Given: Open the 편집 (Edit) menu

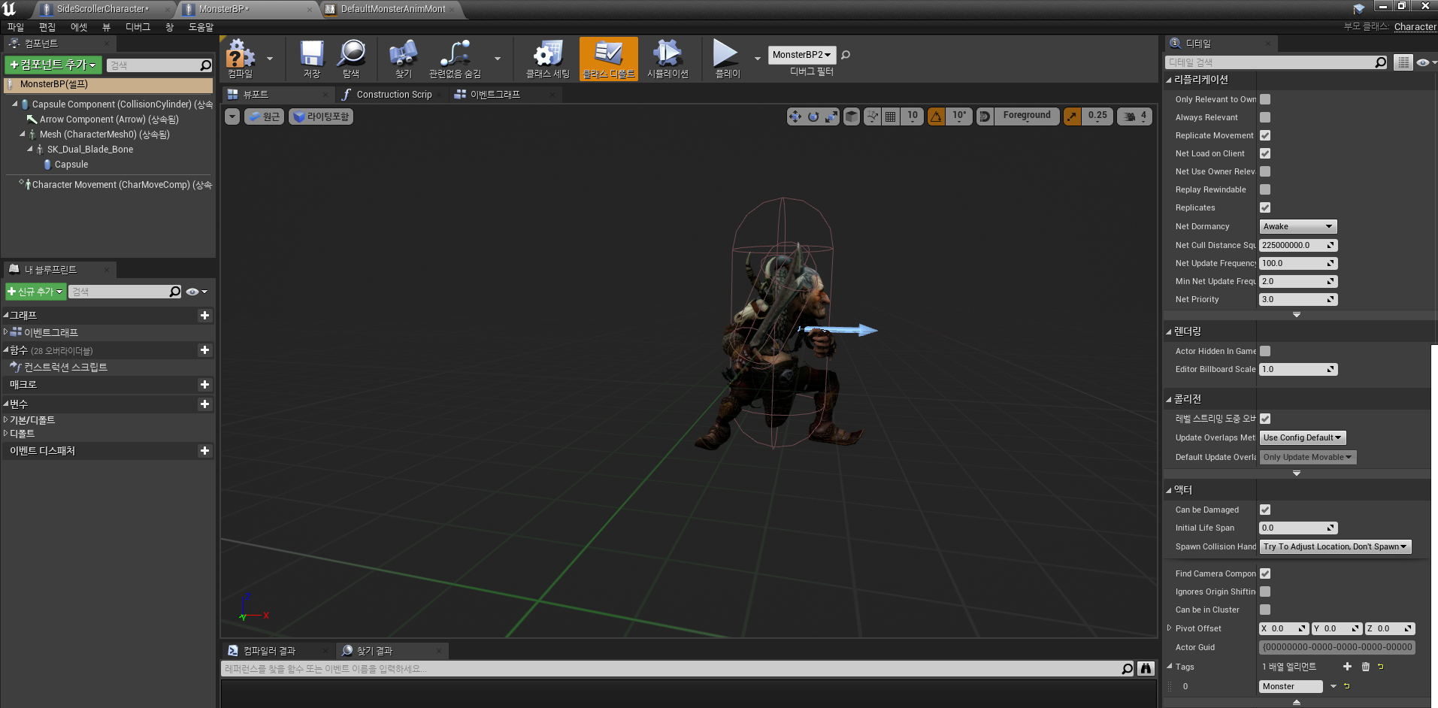Looking at the screenshot, I should coord(47,27).
